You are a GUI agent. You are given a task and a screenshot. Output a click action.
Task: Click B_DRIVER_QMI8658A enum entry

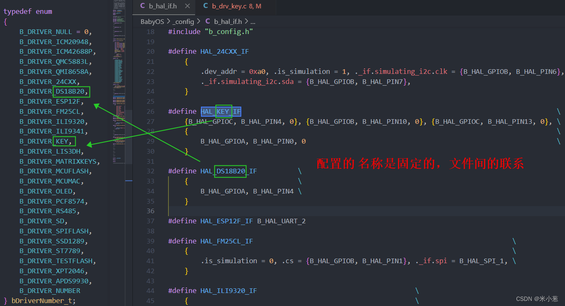click(x=55, y=71)
